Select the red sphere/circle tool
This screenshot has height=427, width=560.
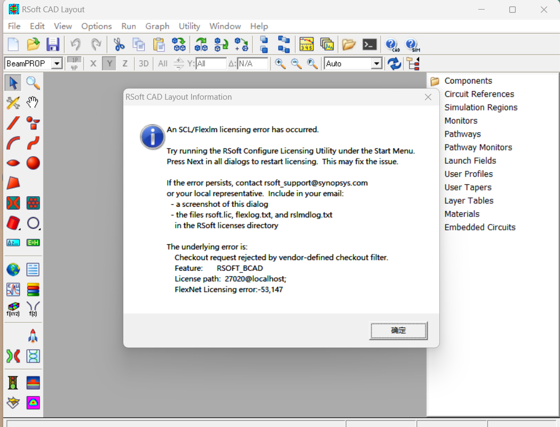click(x=33, y=163)
